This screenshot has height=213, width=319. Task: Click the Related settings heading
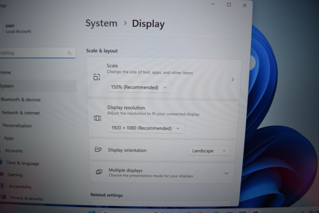[x=107, y=195]
